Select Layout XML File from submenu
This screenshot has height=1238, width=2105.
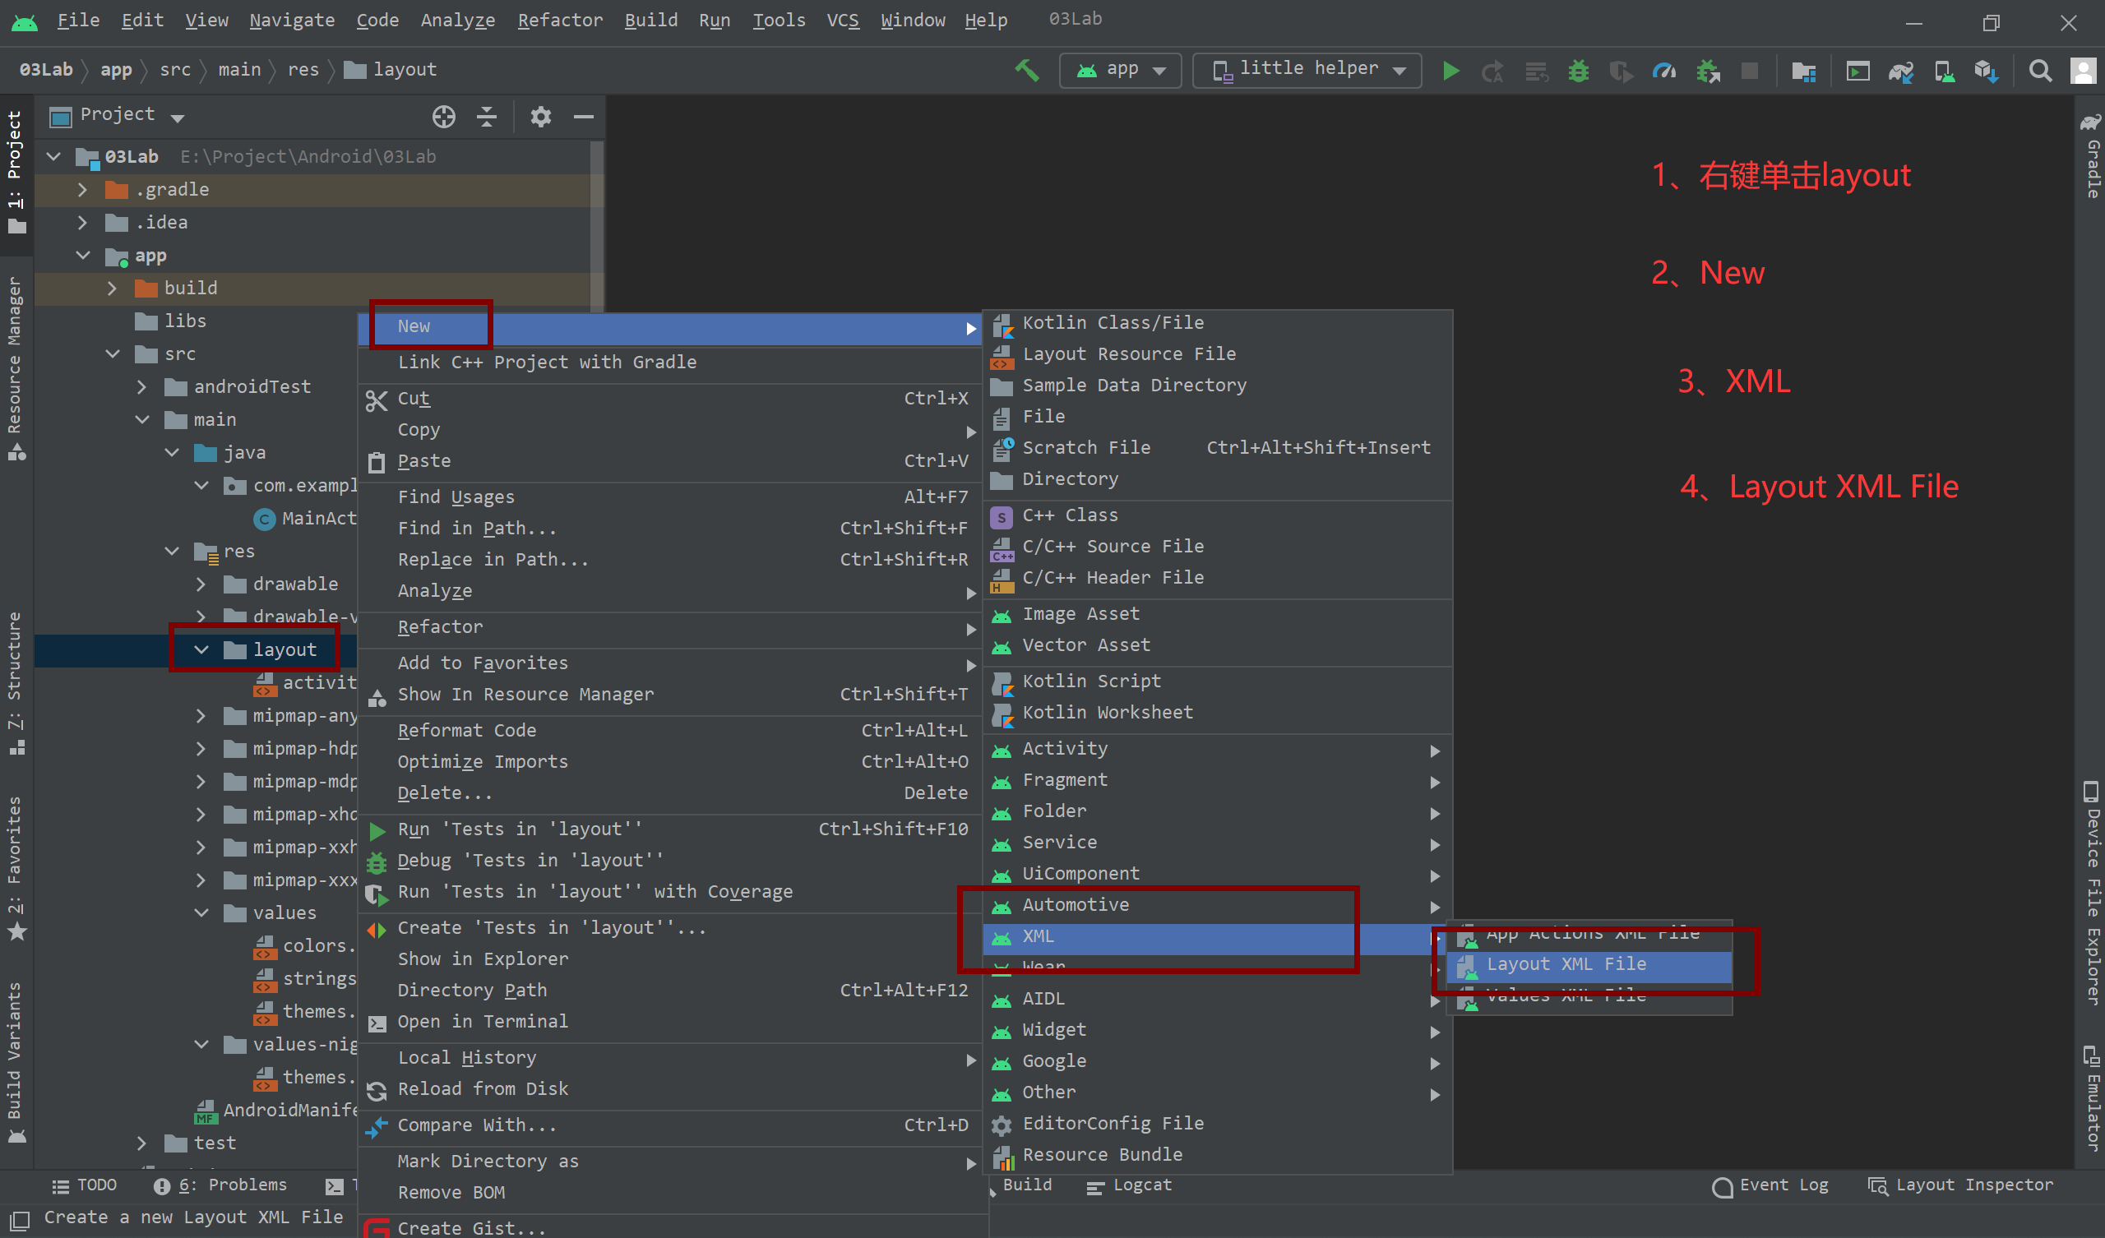(x=1589, y=965)
